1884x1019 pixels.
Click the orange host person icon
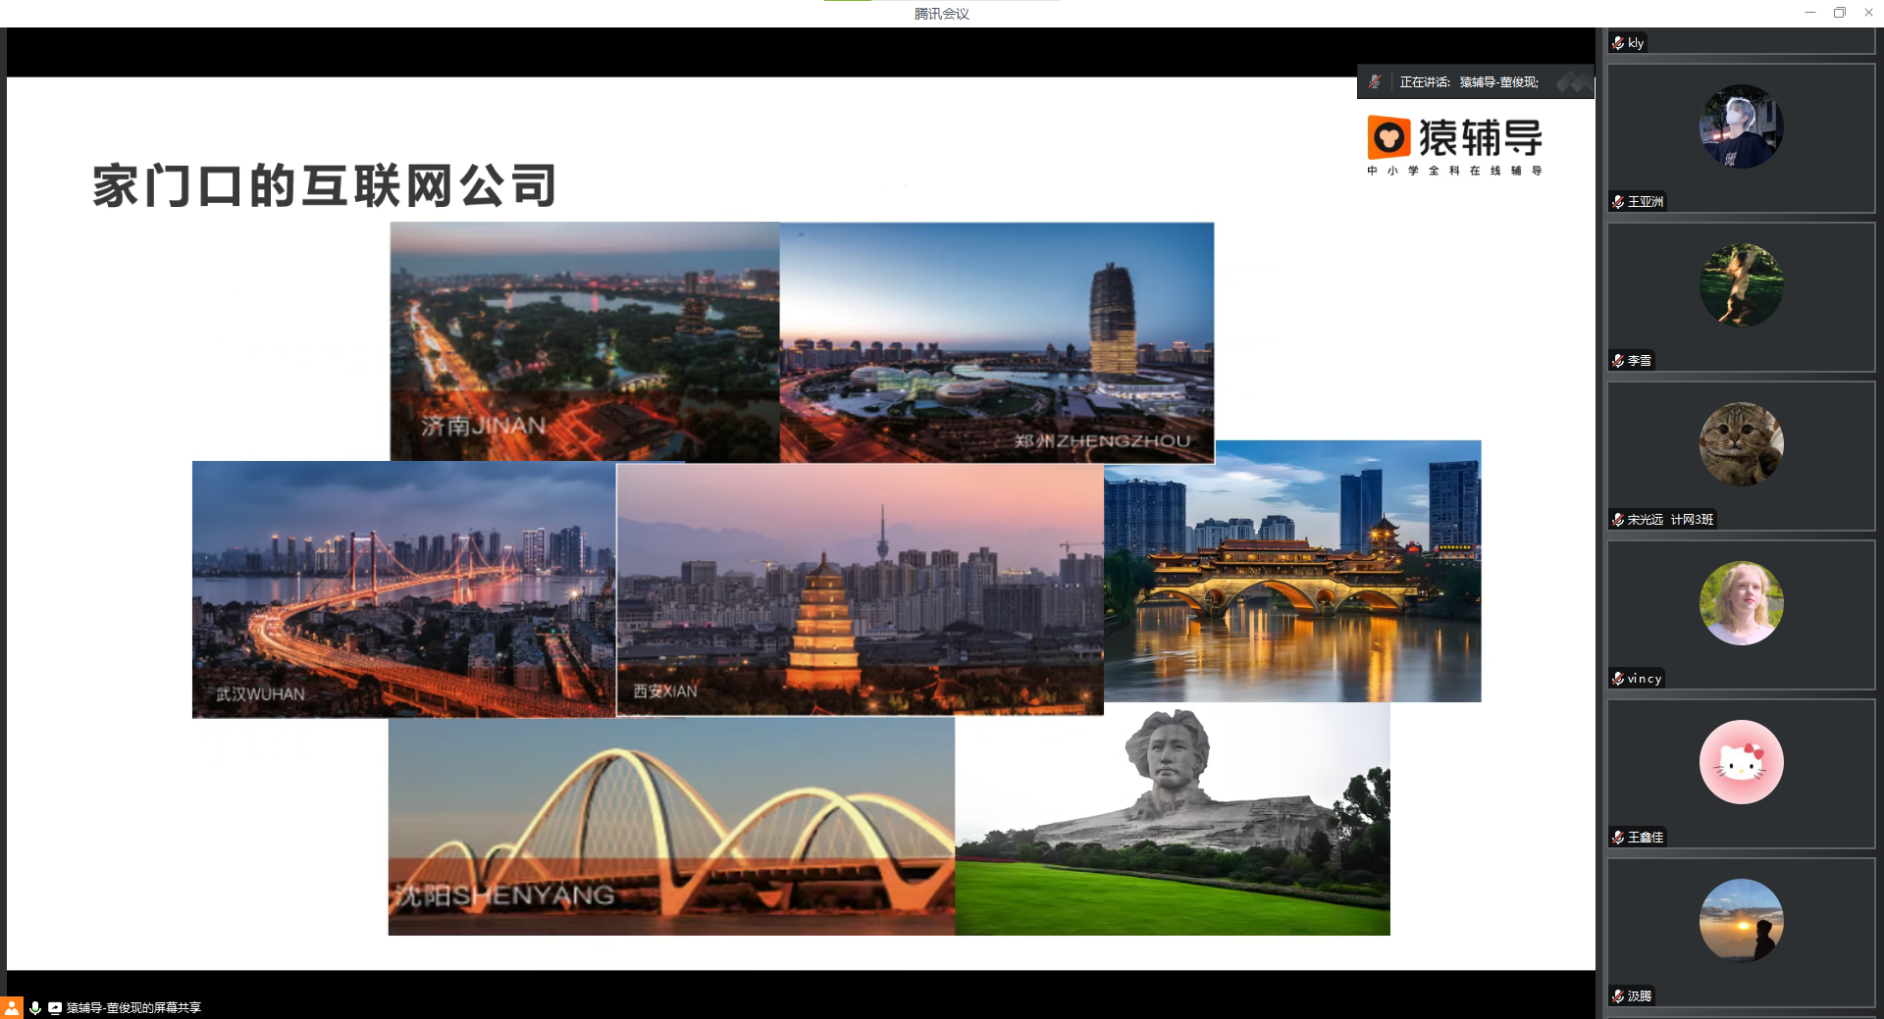point(11,1007)
